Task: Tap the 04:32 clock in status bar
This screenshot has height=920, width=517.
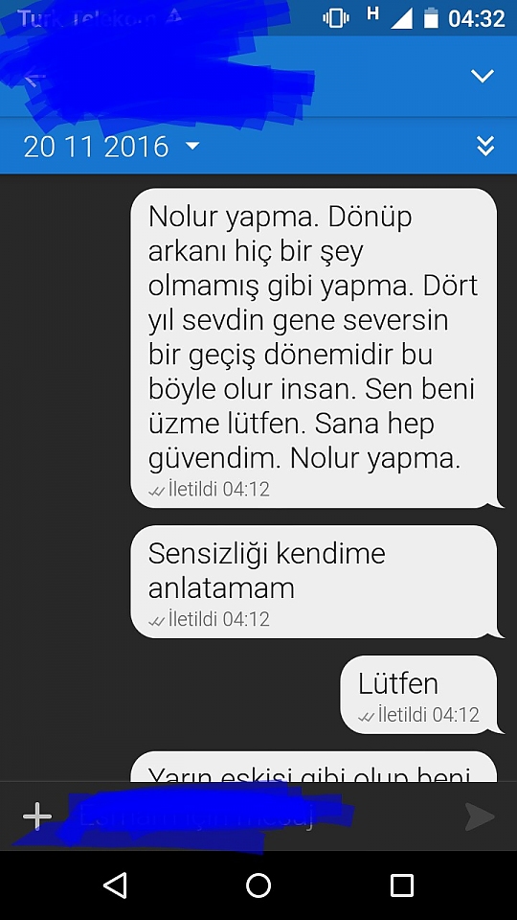Action: click(477, 19)
